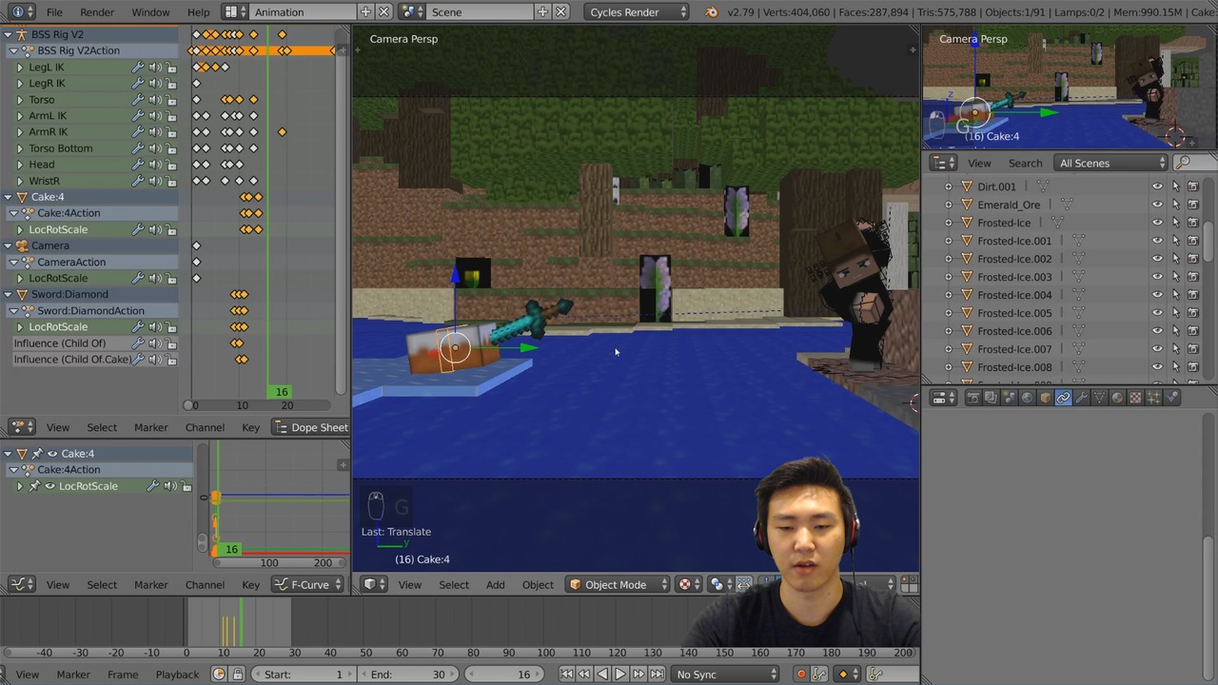Jump to the previous keyframe

point(584,675)
